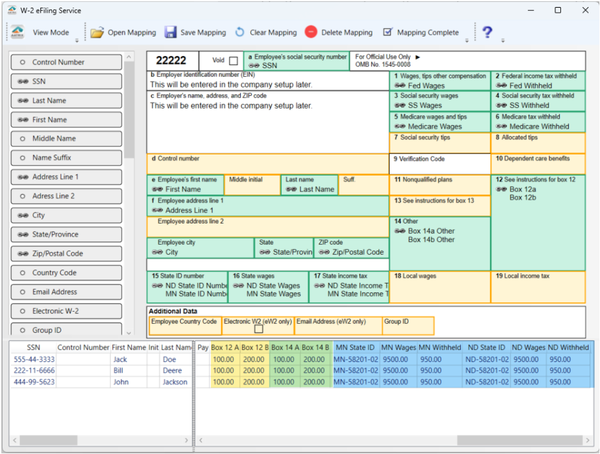This screenshot has height=454, width=600.
Task: Click the Save Mapping disk icon
Action: pos(170,33)
